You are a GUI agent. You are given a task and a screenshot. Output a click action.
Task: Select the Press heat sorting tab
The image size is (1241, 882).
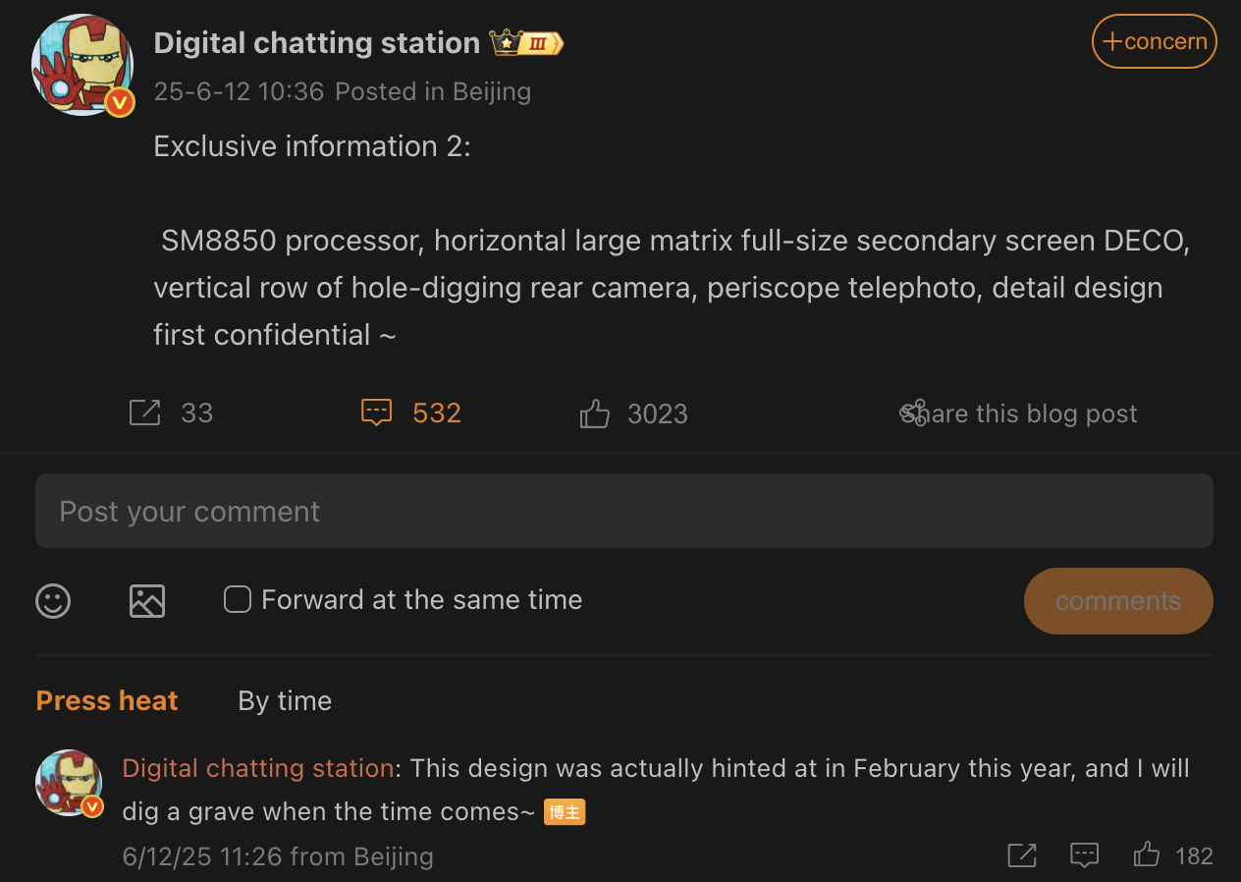pyautogui.click(x=107, y=701)
